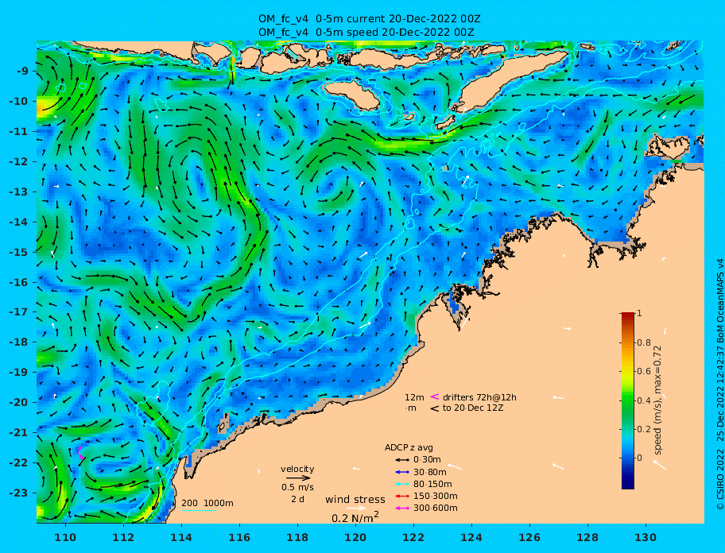725x553 pixels.
Task: Click the speed color bar
Action: pyautogui.click(x=628, y=400)
